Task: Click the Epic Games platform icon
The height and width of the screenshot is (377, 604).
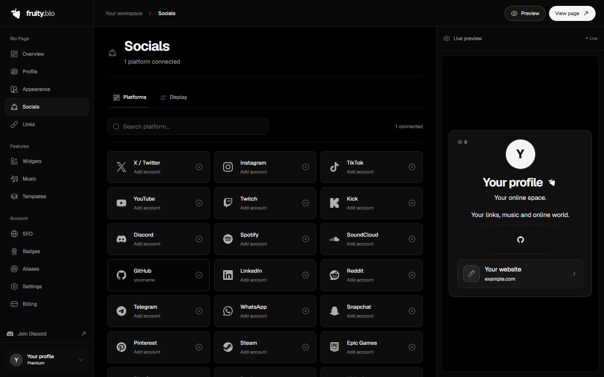Action: pyautogui.click(x=334, y=347)
